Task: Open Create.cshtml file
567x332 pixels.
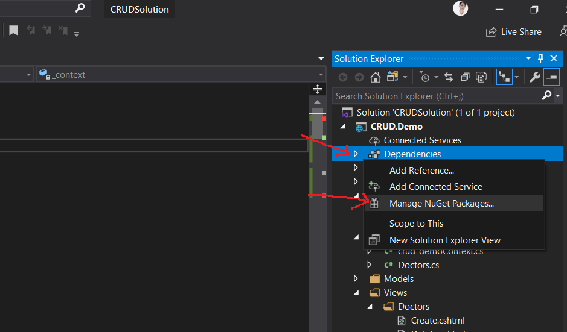Action: coord(438,321)
